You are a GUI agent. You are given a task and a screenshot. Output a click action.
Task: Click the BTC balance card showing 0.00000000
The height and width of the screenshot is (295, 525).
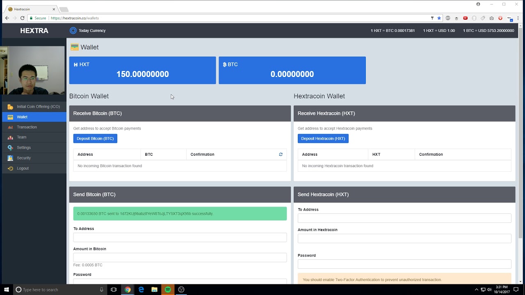click(x=292, y=70)
